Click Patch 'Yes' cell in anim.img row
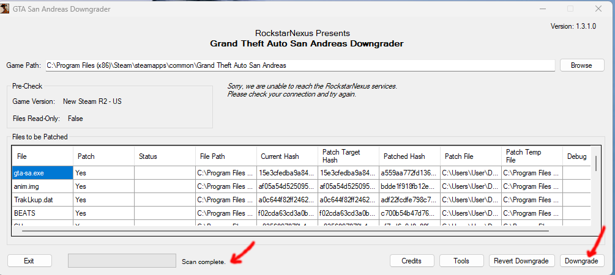 click(103, 186)
